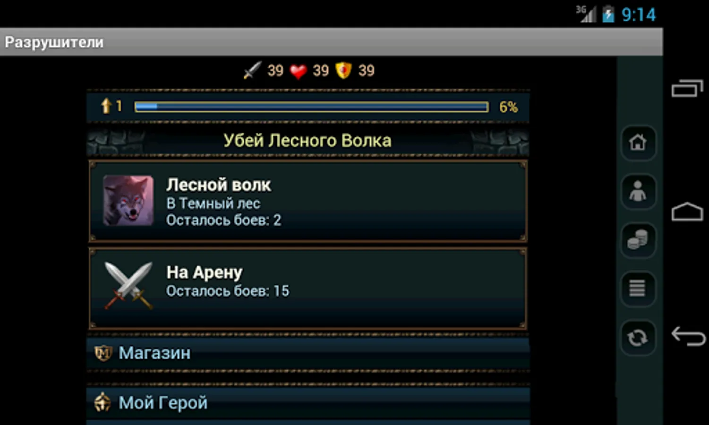Viewport: 709px width, 425px height.
Task: Tap the Android home navigation button
Action: click(x=687, y=212)
